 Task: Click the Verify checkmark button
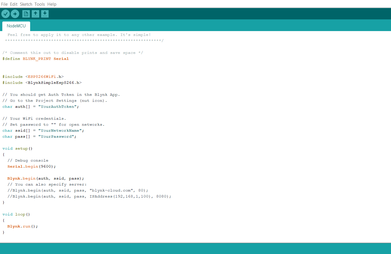[x=6, y=14]
